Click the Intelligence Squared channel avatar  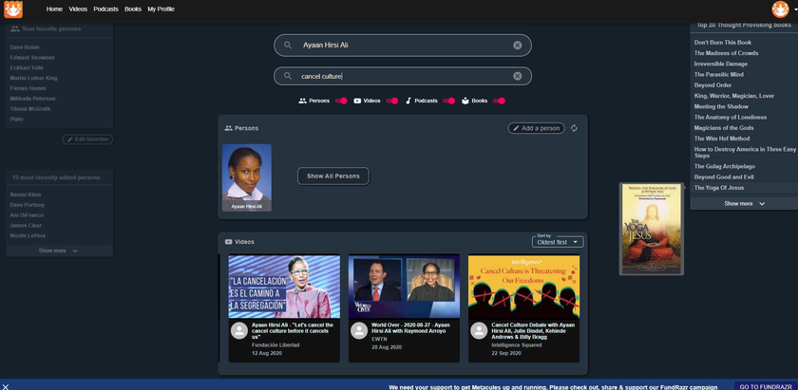coord(479,331)
